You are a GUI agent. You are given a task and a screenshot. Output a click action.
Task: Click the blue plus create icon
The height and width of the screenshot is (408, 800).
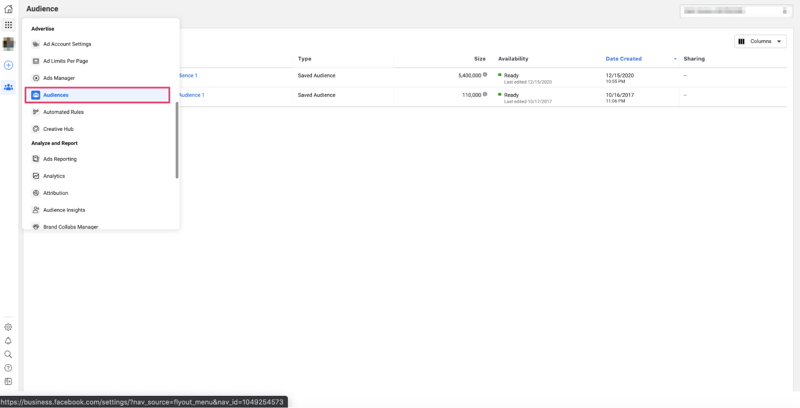8,65
